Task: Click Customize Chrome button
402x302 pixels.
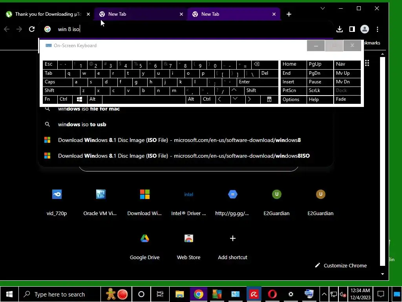Action: (341, 265)
